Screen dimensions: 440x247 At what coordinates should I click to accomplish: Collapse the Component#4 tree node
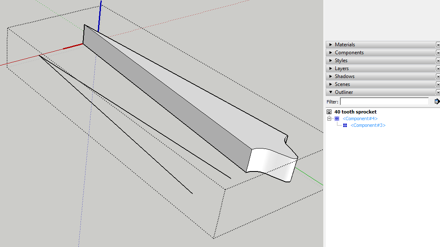tap(329, 118)
